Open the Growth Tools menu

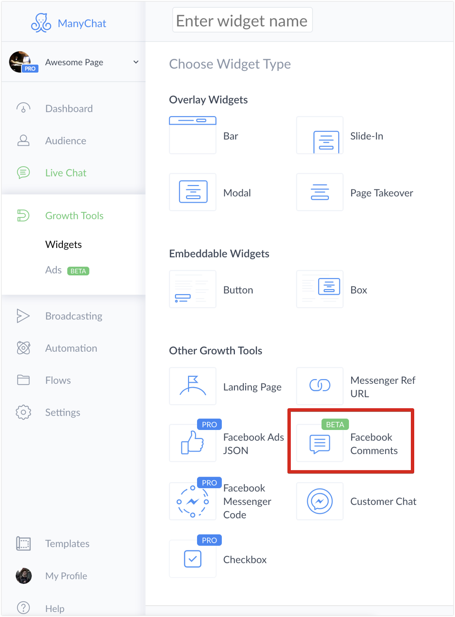pyautogui.click(x=74, y=215)
